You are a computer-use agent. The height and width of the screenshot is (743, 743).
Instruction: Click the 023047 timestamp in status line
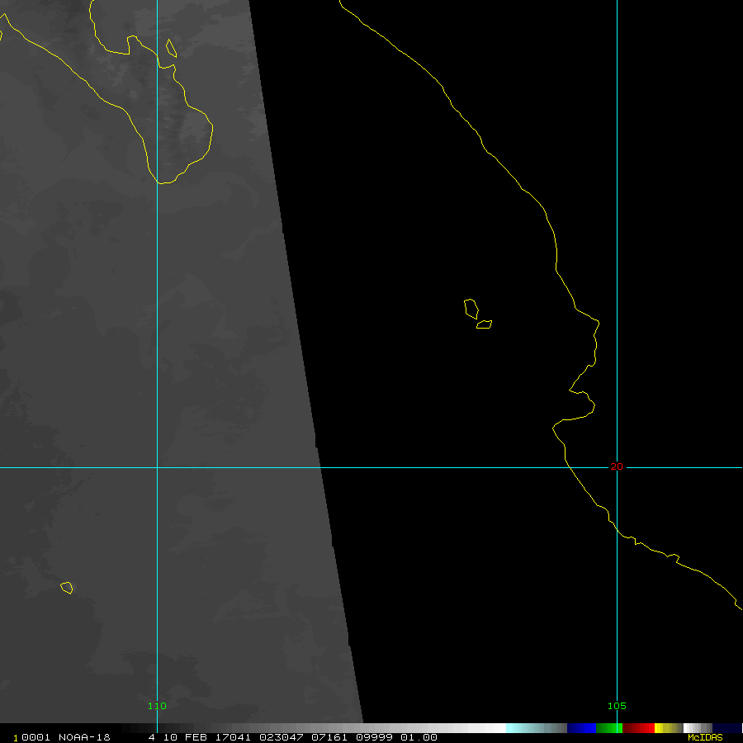277,737
